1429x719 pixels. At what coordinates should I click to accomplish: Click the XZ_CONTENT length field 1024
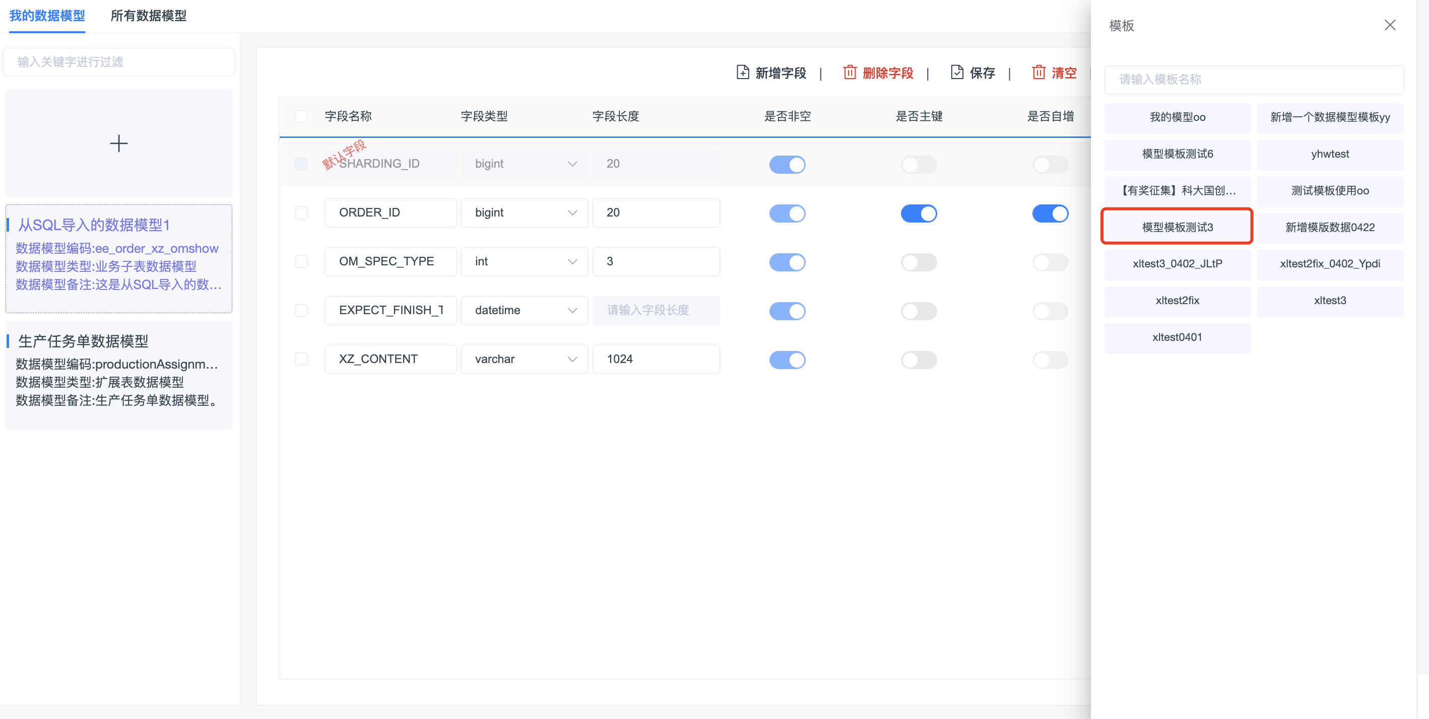(656, 359)
